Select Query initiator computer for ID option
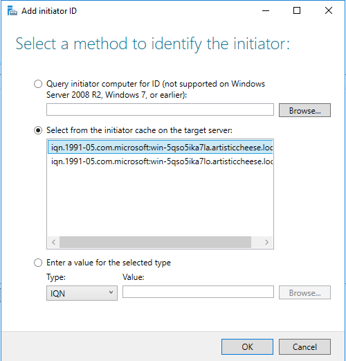Screen dimensions: 346x361 click(38, 84)
